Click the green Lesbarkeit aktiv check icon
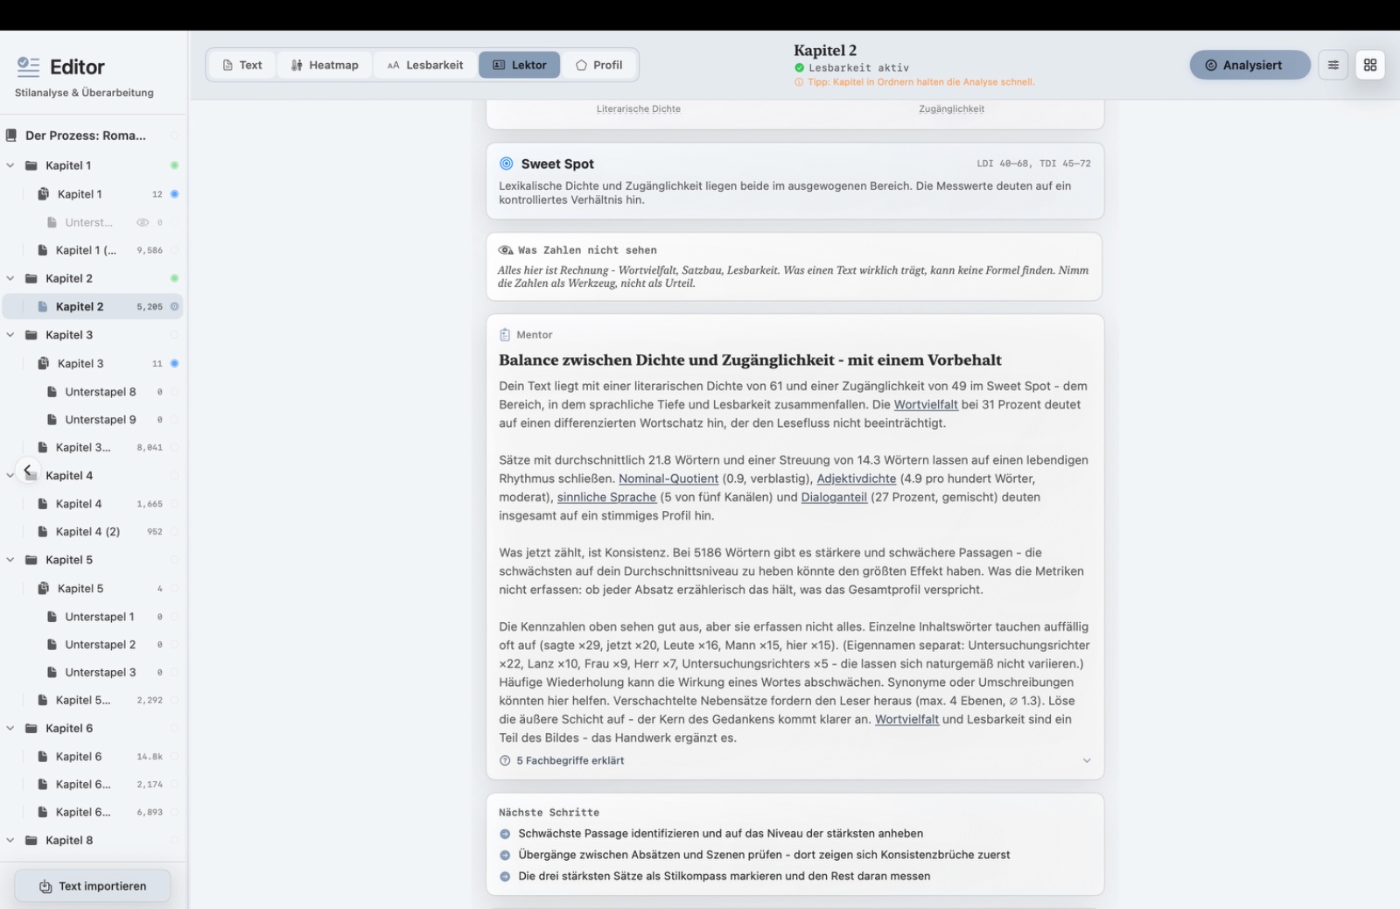This screenshot has width=1400, height=909. point(799,67)
